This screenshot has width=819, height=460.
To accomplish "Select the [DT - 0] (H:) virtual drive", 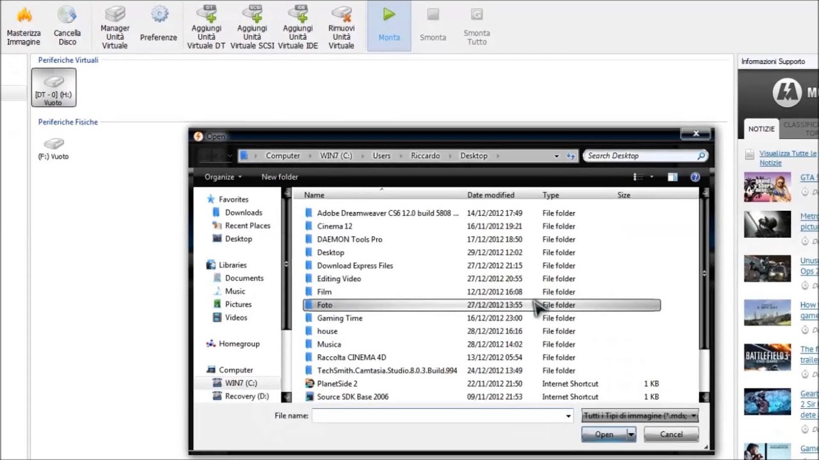I will pos(54,88).
